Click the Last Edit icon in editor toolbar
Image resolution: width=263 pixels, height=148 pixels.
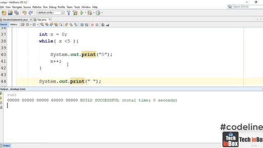(23, 25)
